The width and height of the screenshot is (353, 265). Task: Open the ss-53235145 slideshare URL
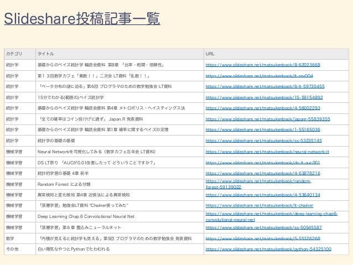263,141
